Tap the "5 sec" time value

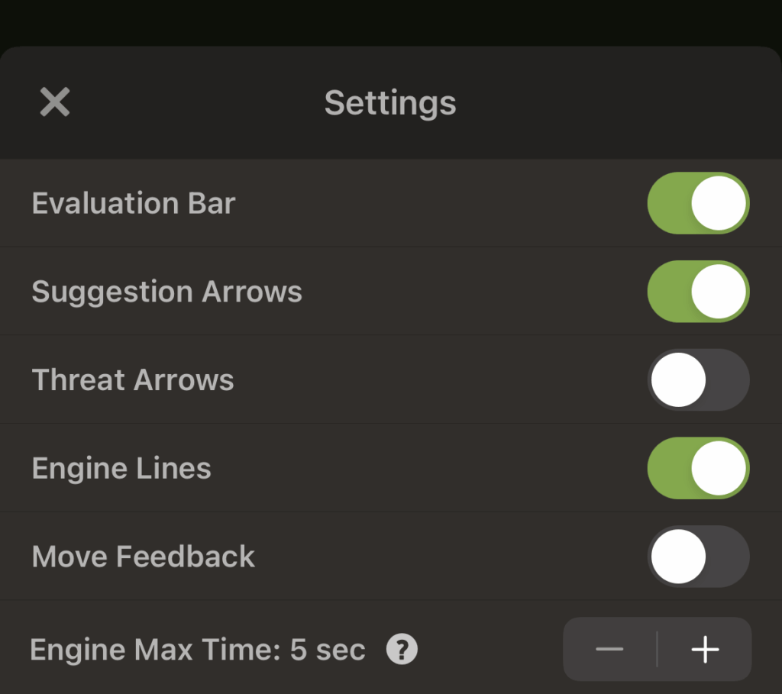[x=328, y=650]
